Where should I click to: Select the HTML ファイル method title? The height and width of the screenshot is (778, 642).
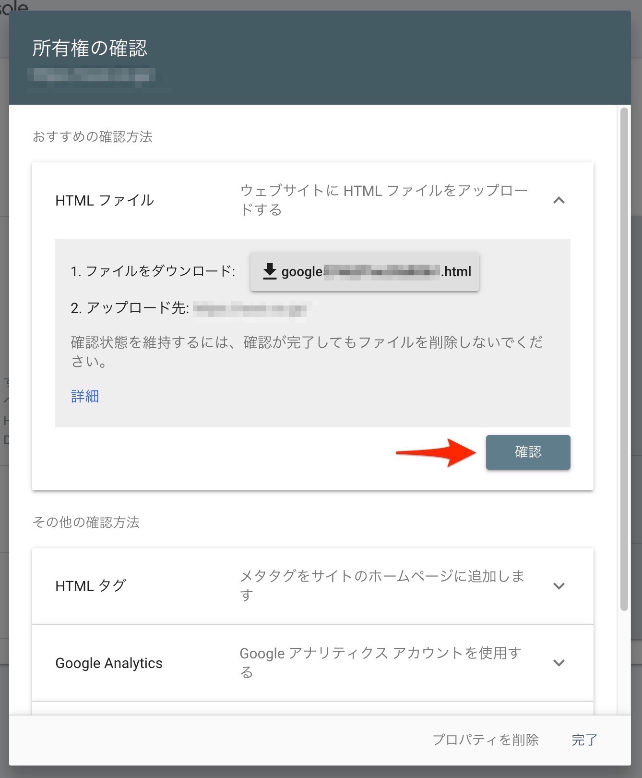105,200
